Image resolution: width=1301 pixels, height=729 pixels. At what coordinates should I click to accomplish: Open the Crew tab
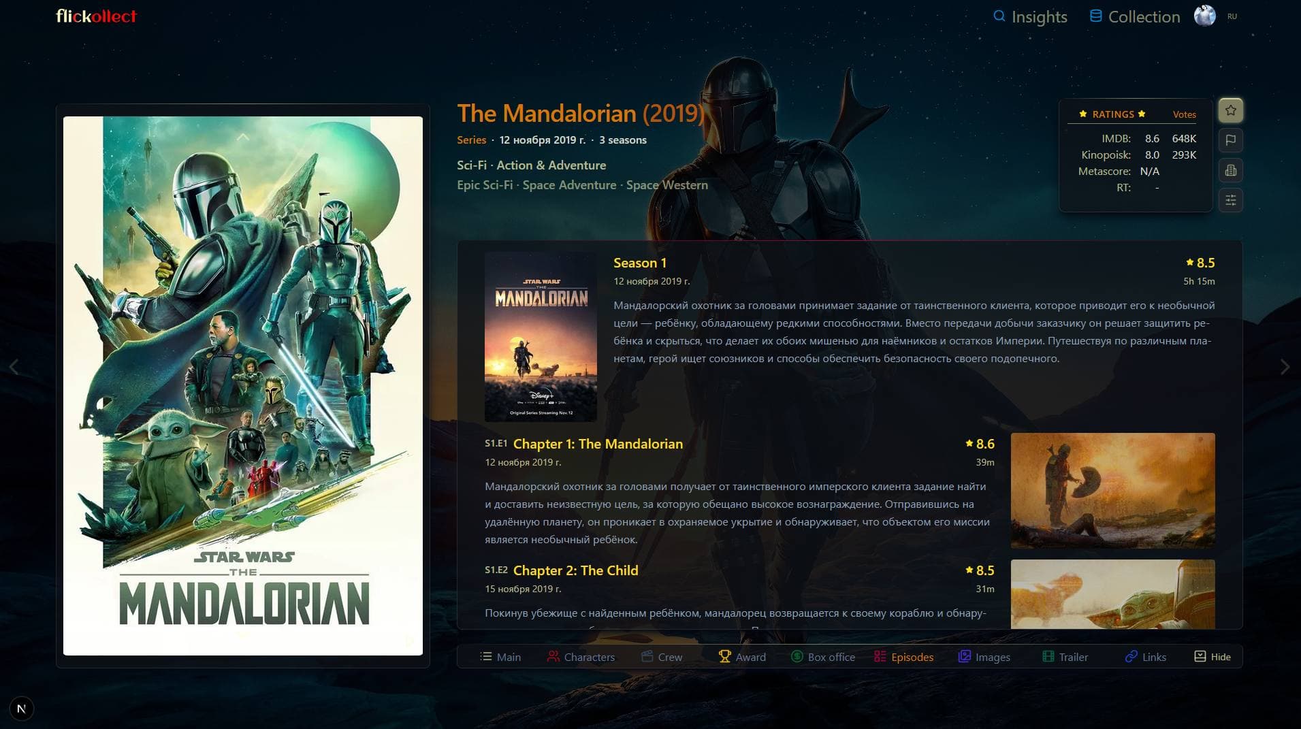(662, 657)
